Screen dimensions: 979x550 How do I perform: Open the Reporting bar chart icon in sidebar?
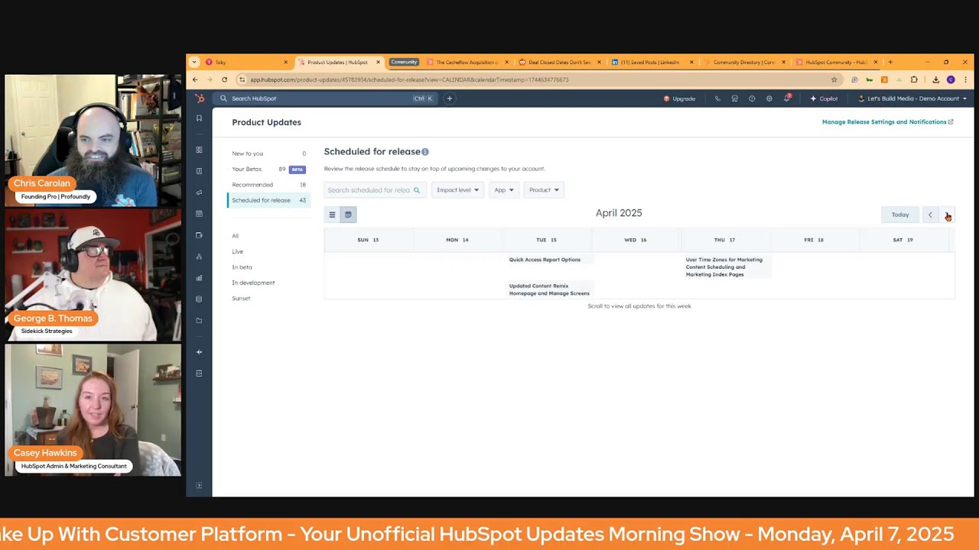point(199,278)
